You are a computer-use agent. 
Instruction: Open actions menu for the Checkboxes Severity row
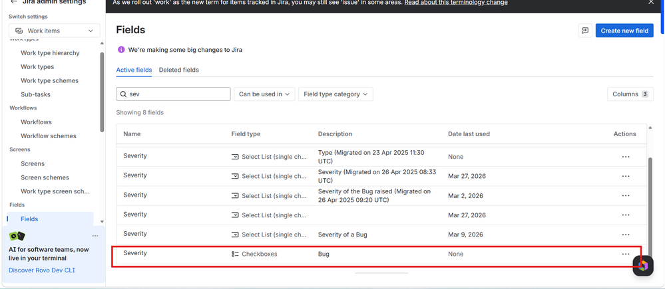(626, 254)
